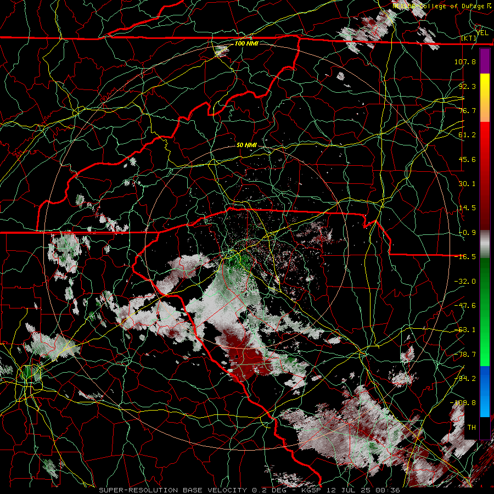Select the -78.7 velocity scale value
Viewport: 494px width, 494px height.
[465, 355]
